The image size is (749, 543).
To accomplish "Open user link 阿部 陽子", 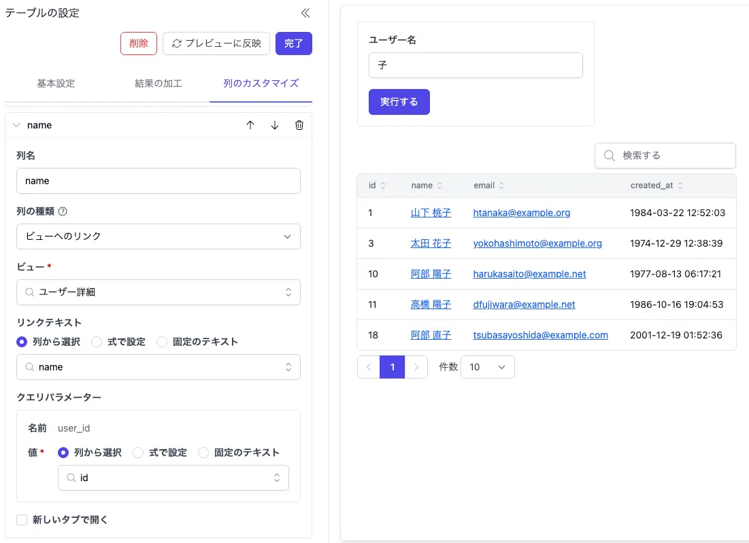I will 431,274.
